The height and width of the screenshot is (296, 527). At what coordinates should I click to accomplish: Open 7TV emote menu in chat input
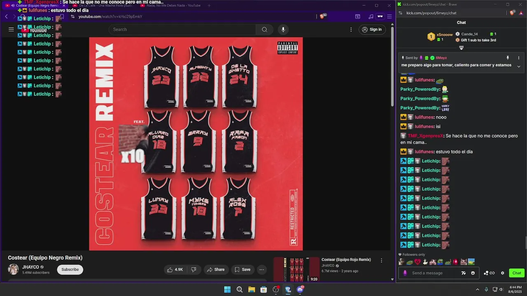464,273
